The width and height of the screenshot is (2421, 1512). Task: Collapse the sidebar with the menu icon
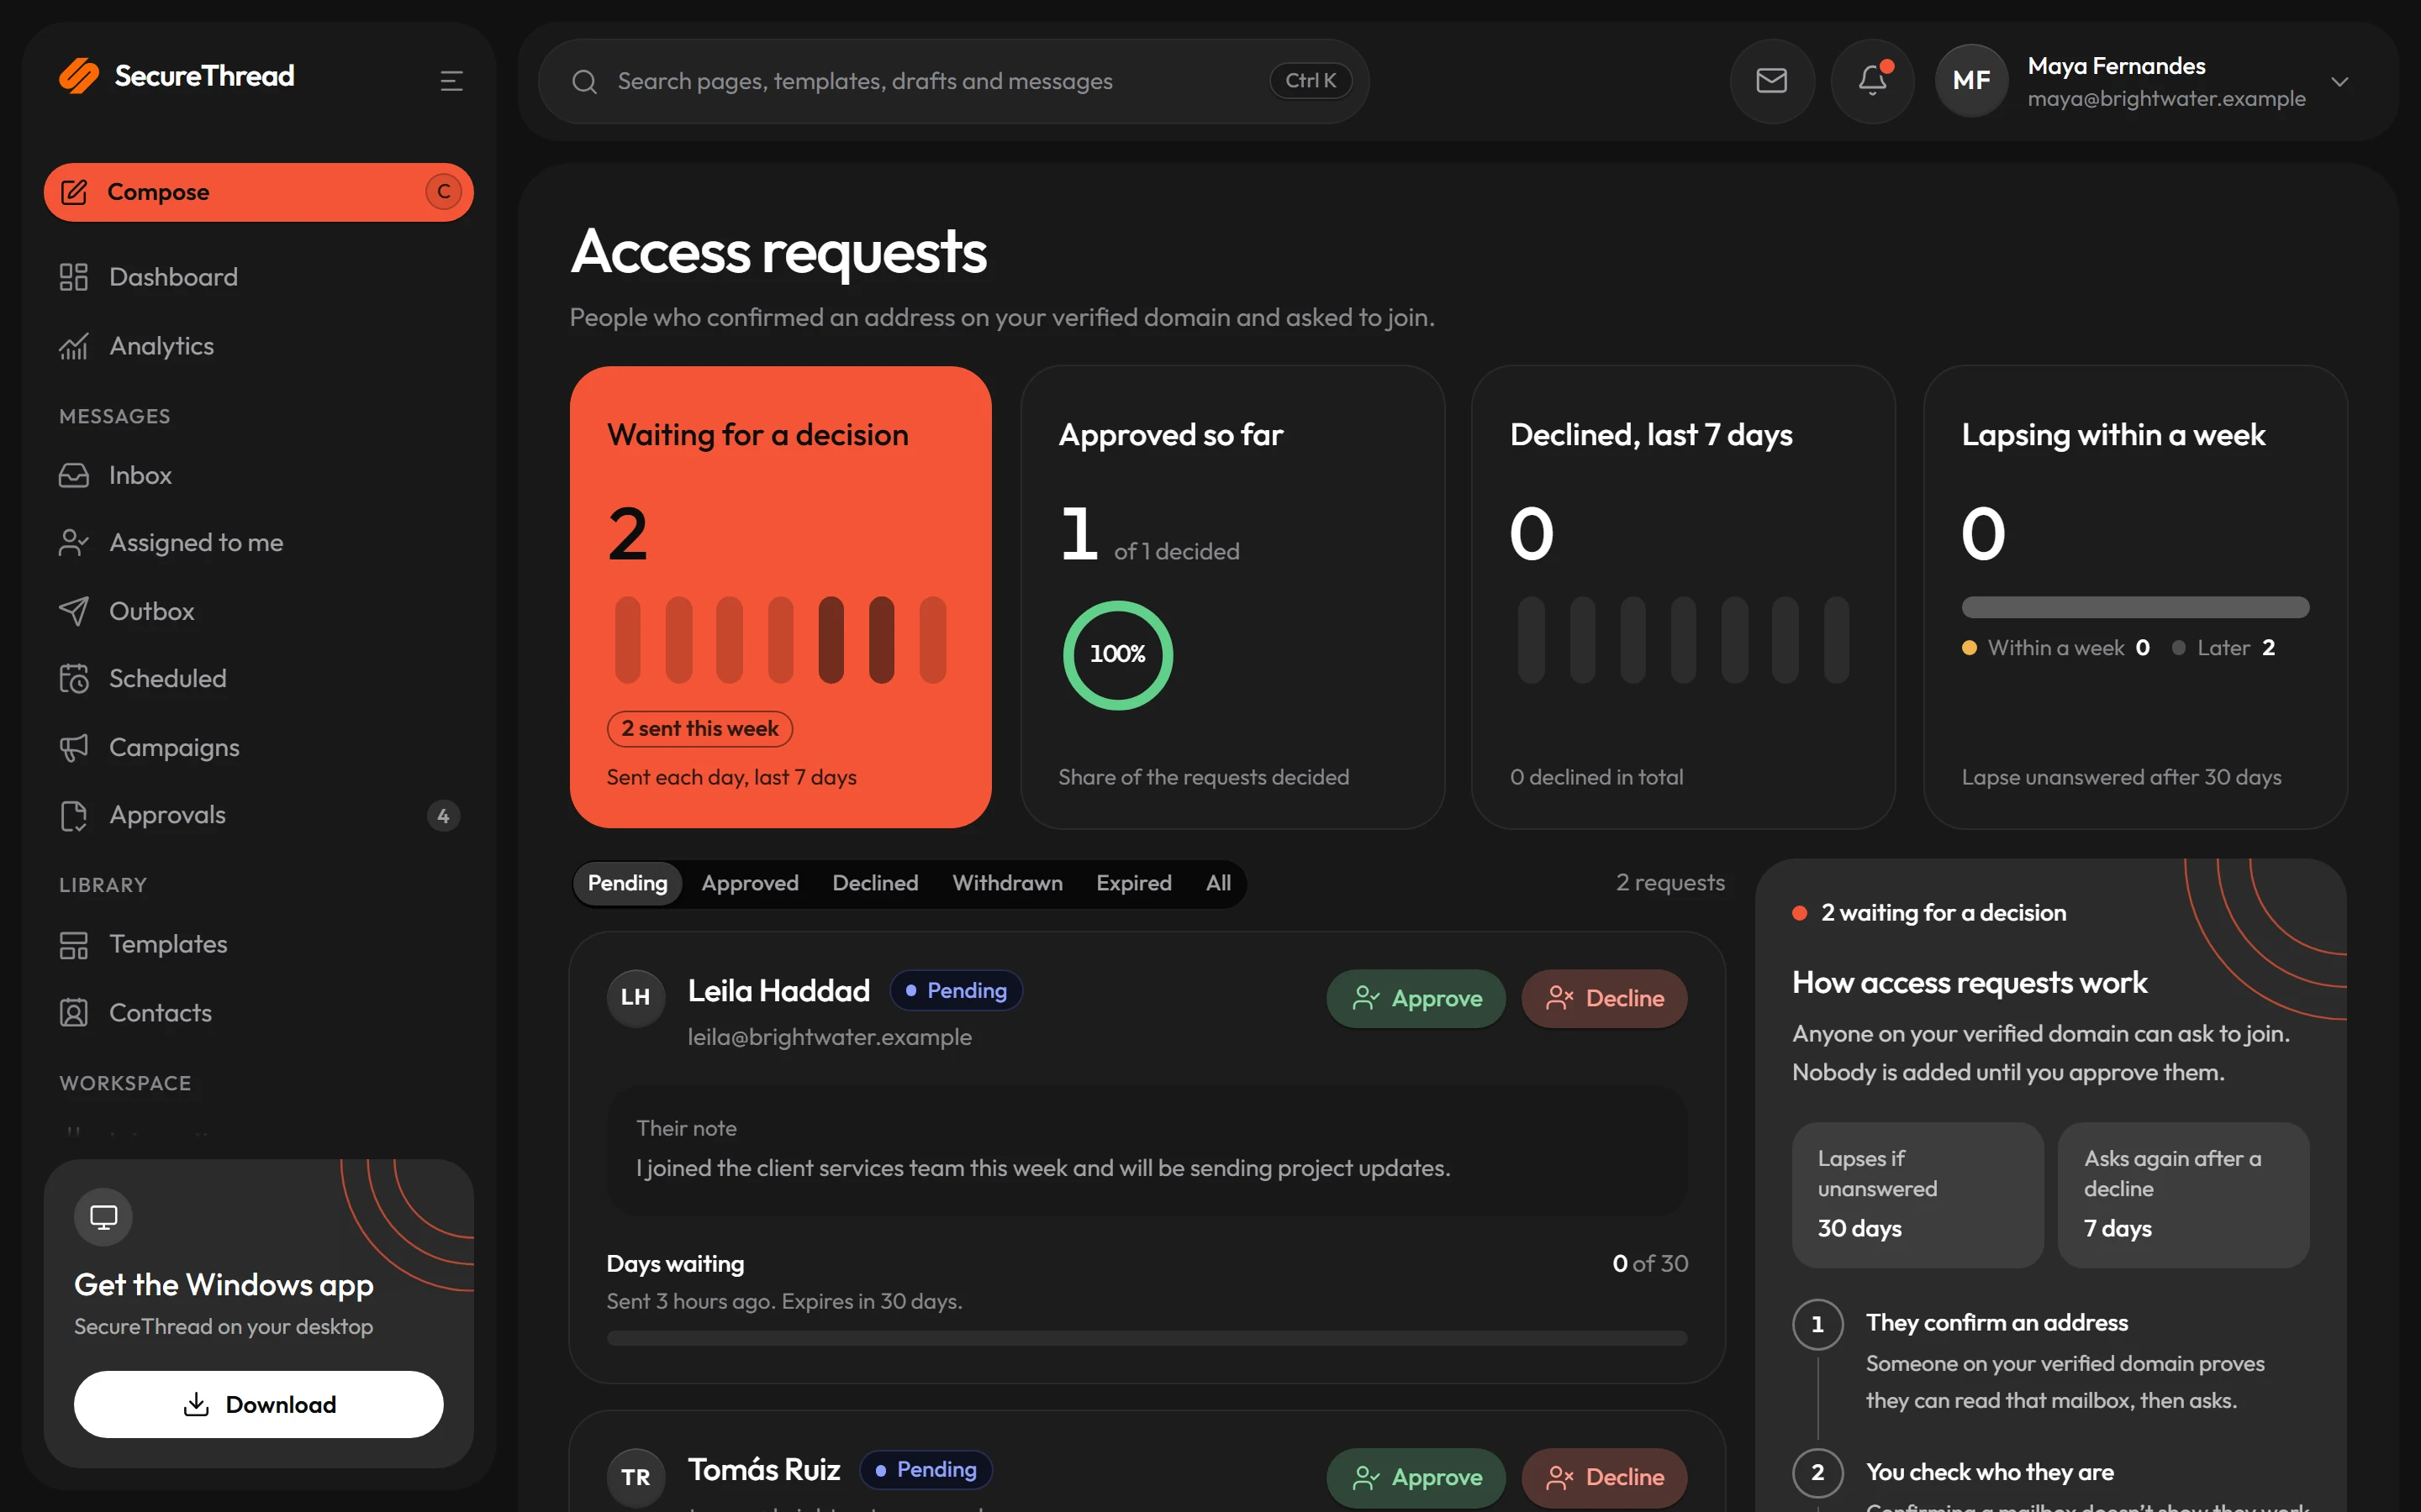tap(451, 81)
